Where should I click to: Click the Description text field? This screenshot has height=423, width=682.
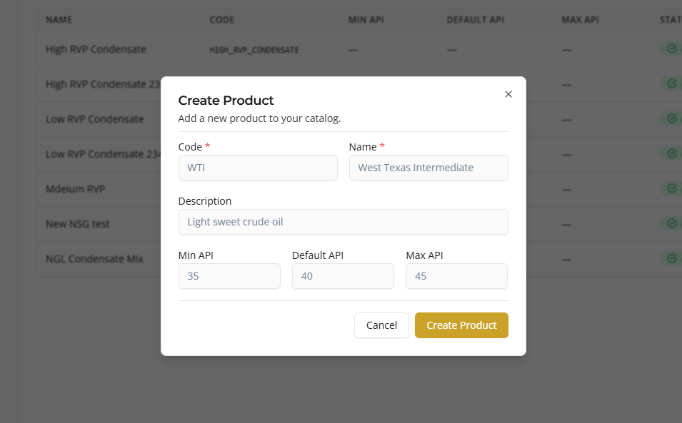[343, 222]
